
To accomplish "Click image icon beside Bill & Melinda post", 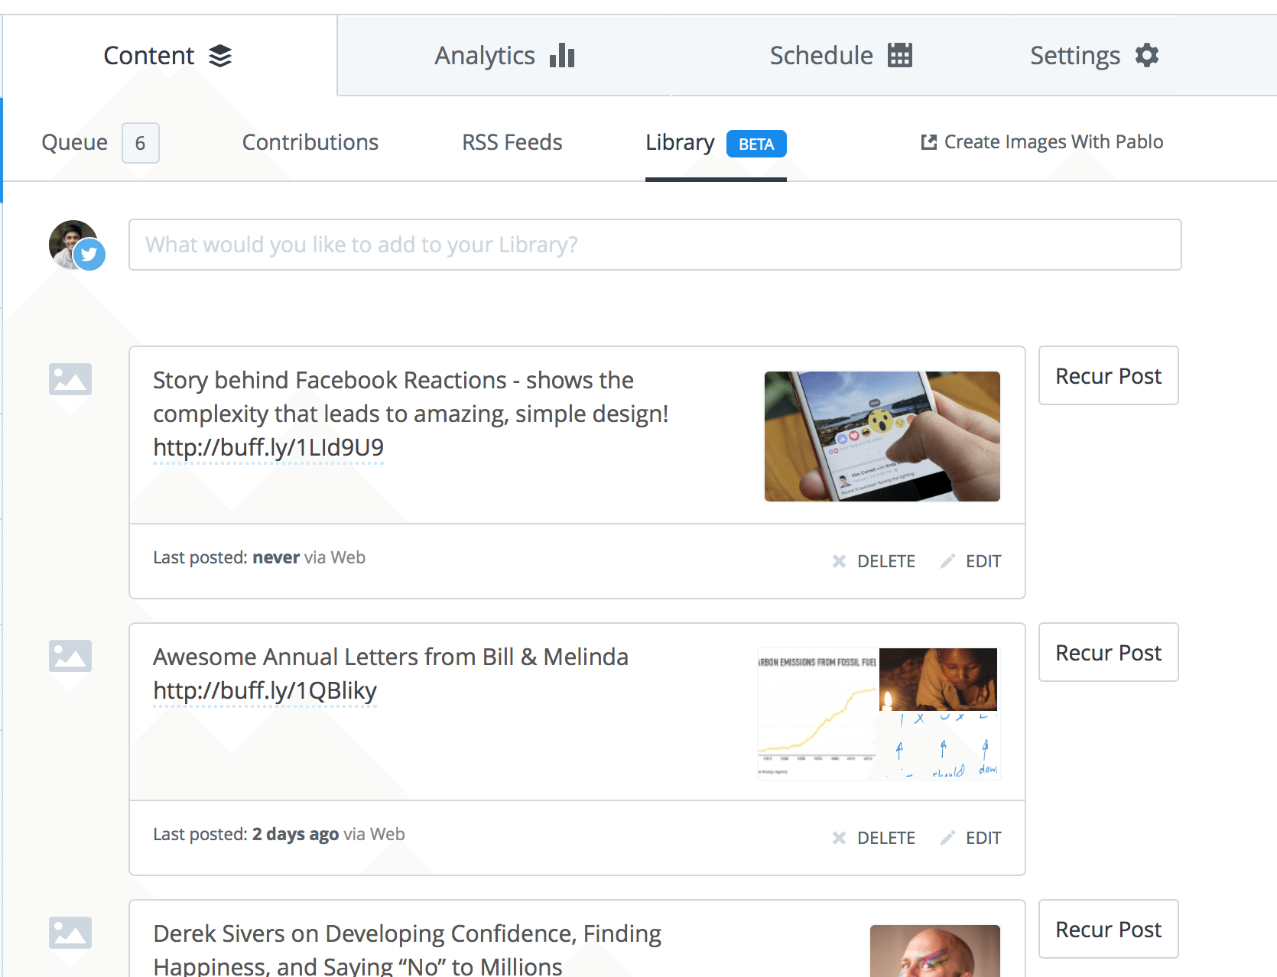I will (70, 656).
